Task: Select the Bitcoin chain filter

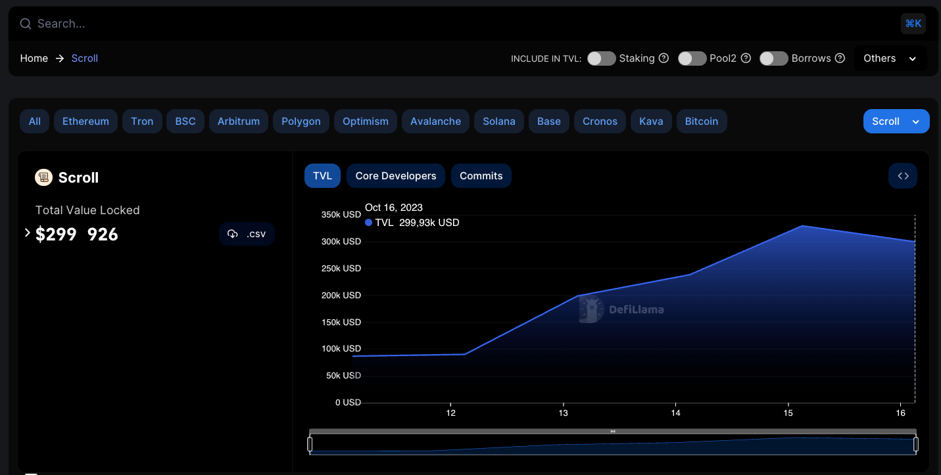Action: coord(702,122)
